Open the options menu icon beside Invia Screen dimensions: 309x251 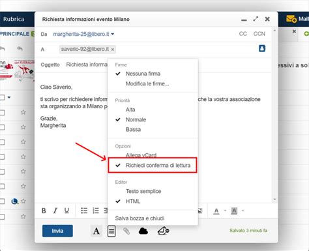coord(111,231)
